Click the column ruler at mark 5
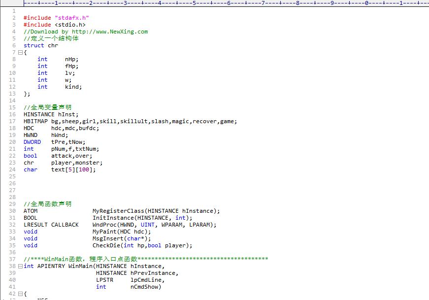This screenshot has width=429, height=300. (194, 3)
